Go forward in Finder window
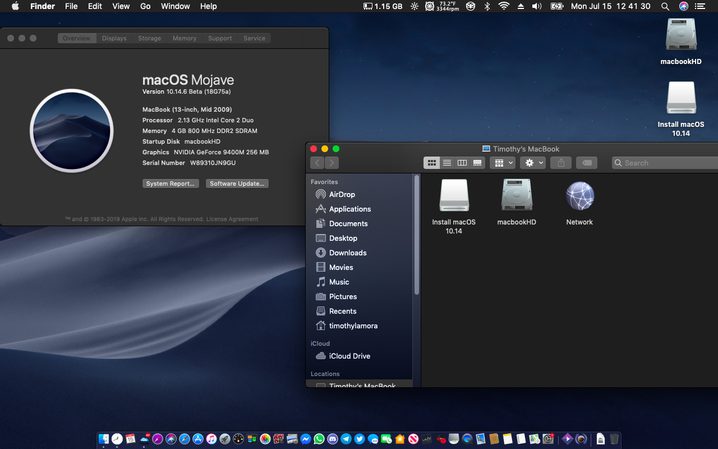 (x=332, y=163)
